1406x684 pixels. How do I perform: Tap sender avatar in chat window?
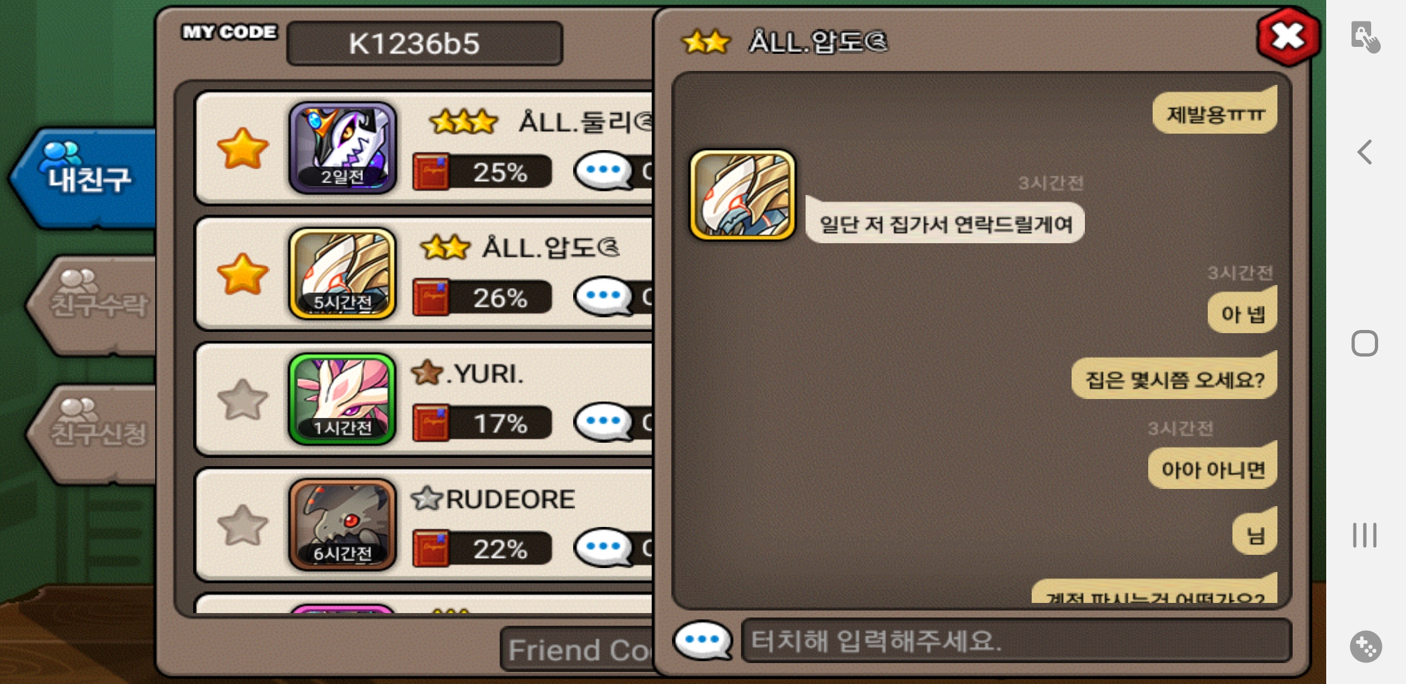coord(742,195)
